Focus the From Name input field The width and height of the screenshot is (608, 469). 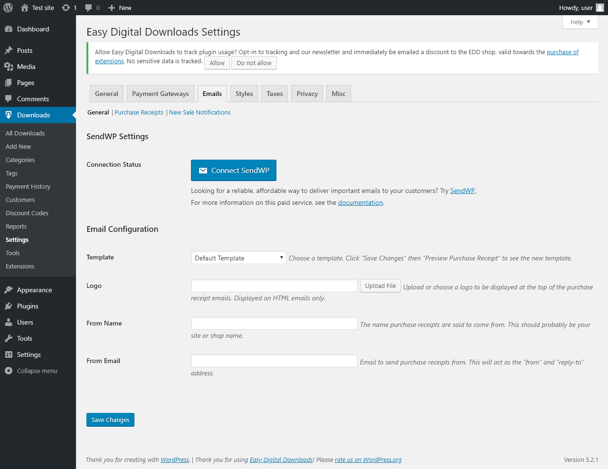[x=275, y=323]
